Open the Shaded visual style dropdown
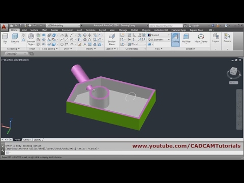Image resolution: width=244 pixels, height=183 pixels. pos(159,35)
